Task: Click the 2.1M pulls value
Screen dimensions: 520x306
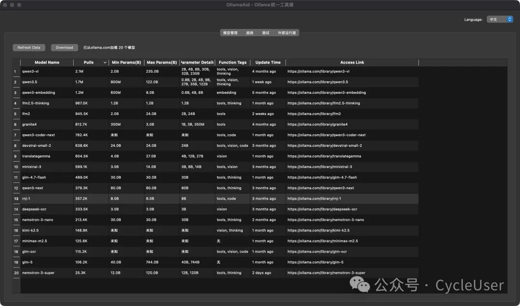Action: coord(79,71)
